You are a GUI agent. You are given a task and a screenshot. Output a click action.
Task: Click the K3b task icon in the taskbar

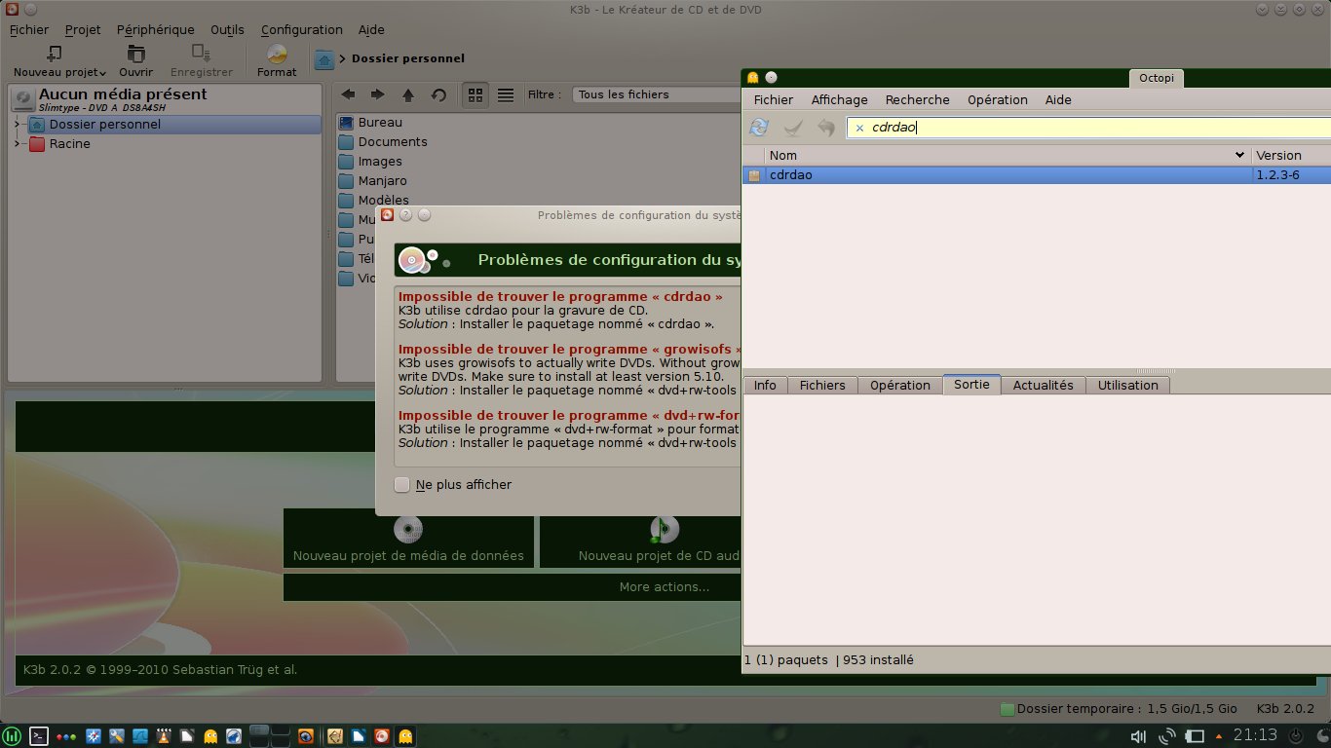[383, 736]
